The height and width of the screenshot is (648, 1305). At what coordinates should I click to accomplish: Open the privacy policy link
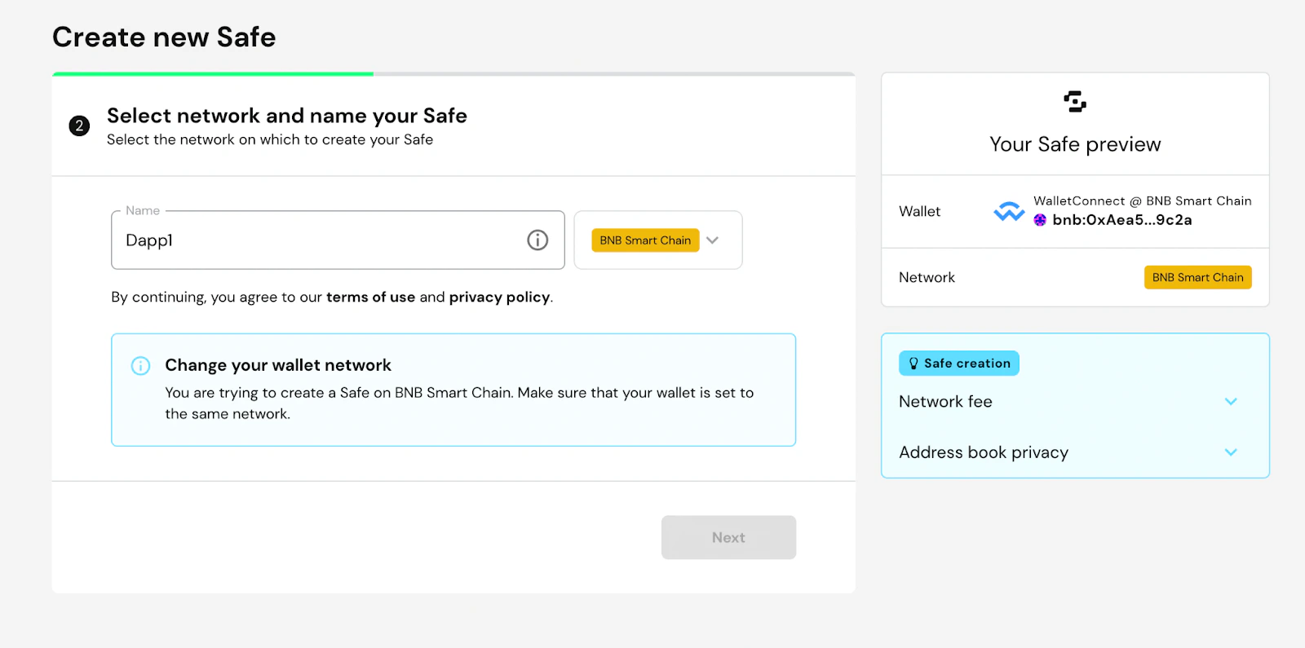click(499, 297)
